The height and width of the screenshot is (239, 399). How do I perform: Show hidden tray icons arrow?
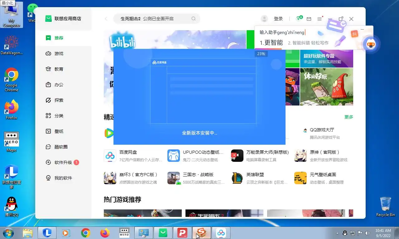point(337,233)
